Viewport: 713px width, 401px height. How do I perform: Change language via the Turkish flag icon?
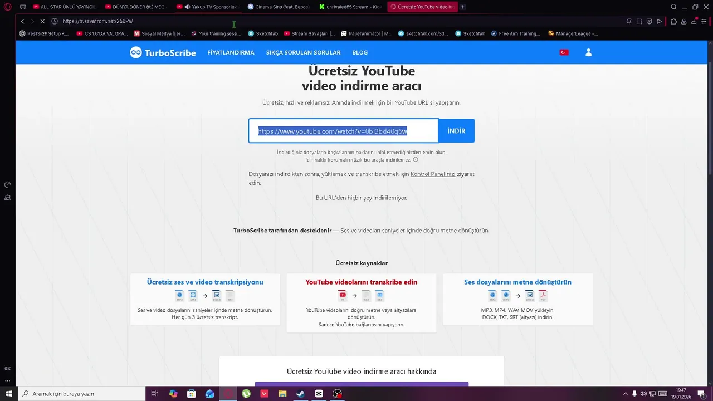(x=564, y=52)
